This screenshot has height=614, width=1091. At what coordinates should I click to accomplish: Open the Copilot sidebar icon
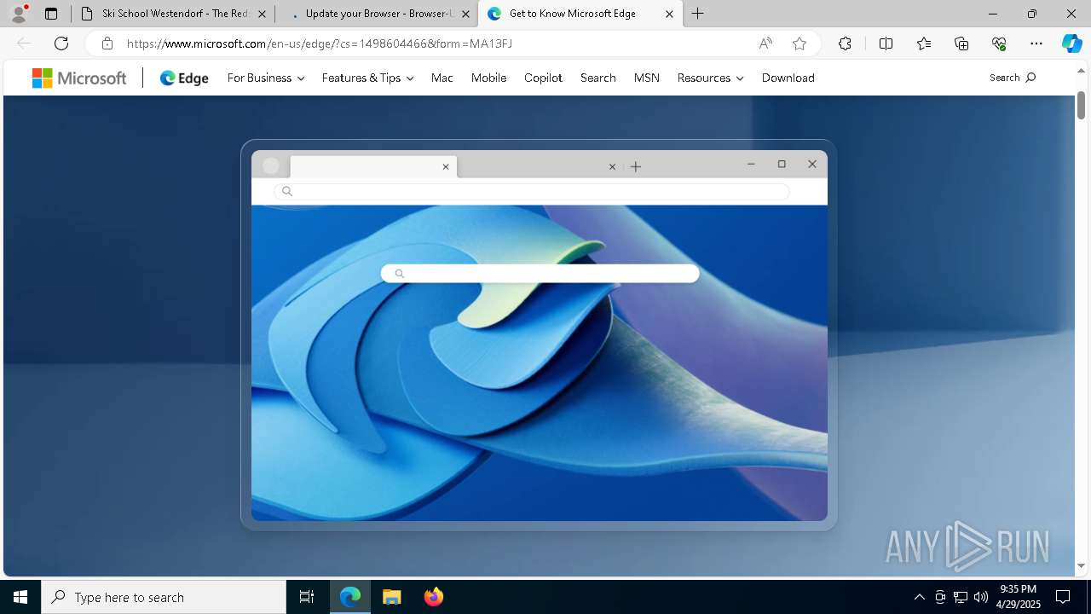pos(1071,43)
